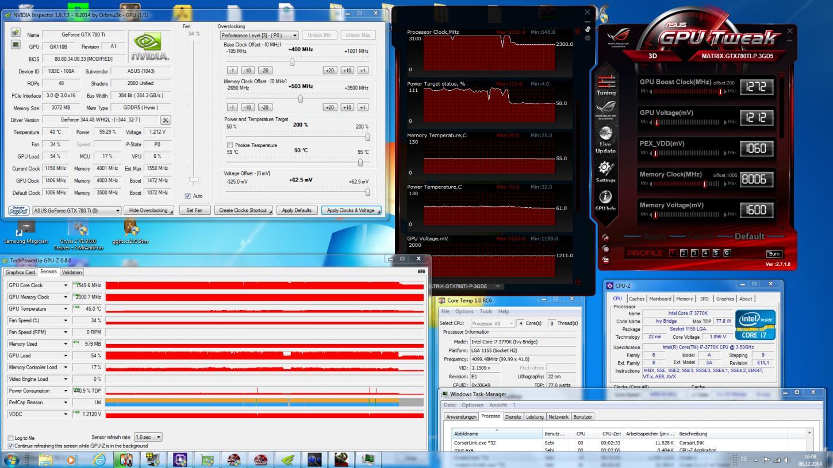Click the PayPal Donate button in NVIDIA Inspector
The image size is (833, 468).
[20, 210]
